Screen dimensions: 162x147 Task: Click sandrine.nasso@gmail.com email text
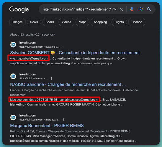tap(79, 100)
